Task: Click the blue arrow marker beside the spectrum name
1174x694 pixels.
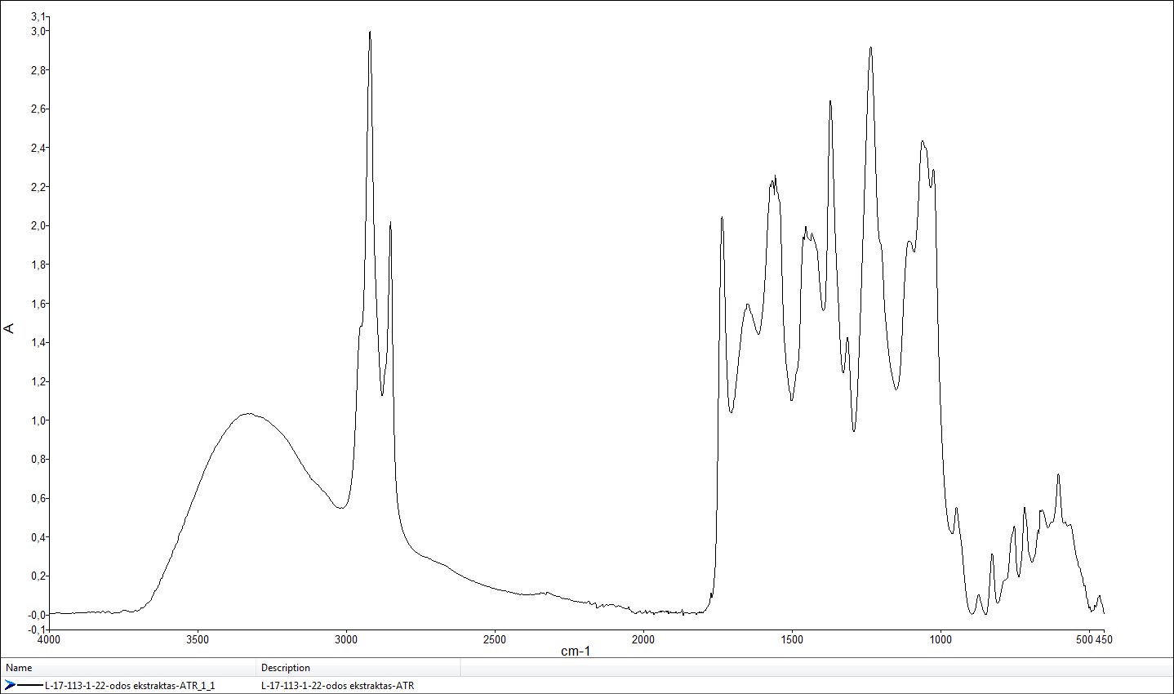Action: click(x=10, y=685)
